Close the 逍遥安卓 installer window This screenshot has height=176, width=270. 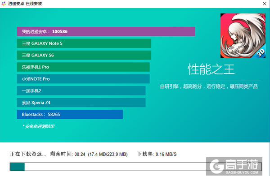pyautogui.click(x=265, y=4)
